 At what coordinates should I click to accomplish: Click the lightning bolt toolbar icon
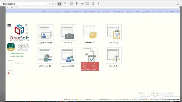pyautogui.click(x=77, y=4)
